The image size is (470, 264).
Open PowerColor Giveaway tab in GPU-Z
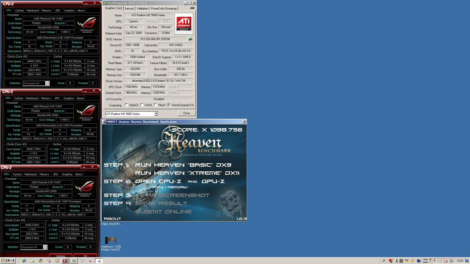point(164,9)
